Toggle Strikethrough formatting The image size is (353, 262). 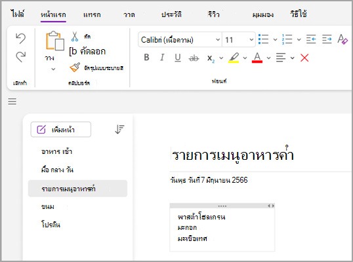pyautogui.click(x=194, y=58)
